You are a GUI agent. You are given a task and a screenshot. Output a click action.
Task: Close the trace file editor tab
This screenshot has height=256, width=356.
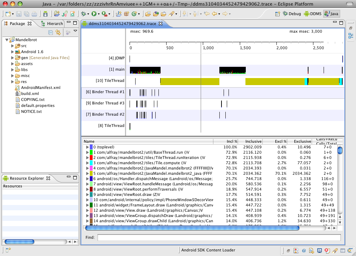(161, 24)
